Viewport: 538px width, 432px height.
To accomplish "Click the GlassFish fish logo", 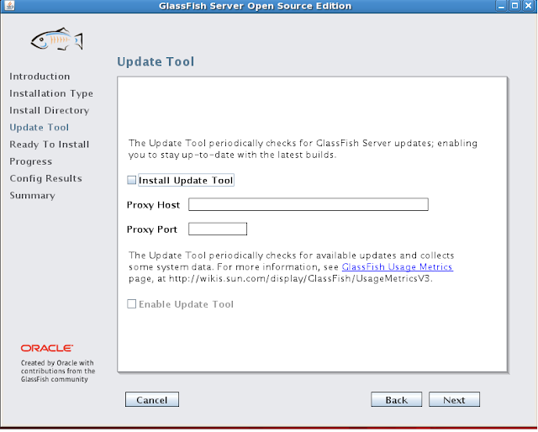I will tap(57, 40).
